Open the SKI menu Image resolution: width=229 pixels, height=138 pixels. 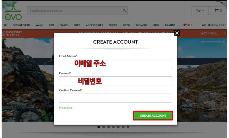coord(6,25)
